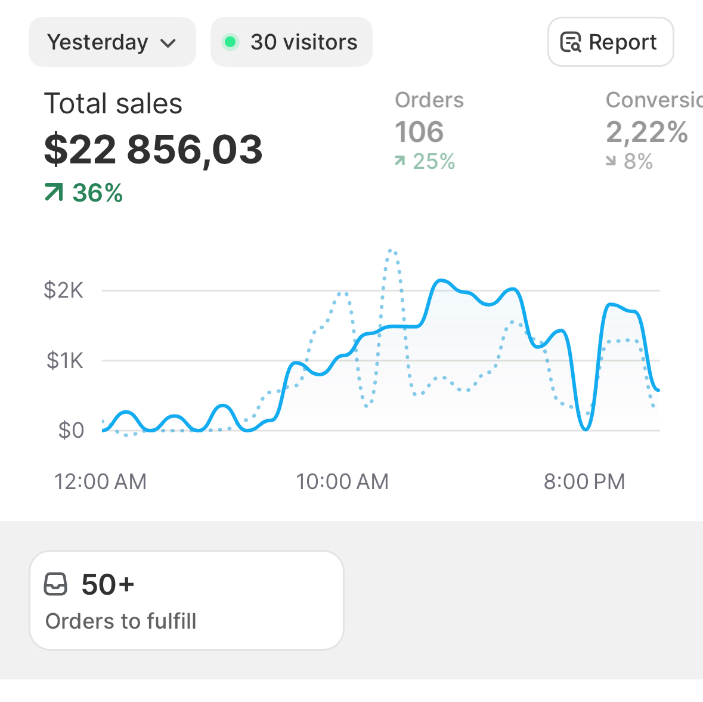This screenshot has height=702, width=703.
Task: Click the 10:00 AM point on chart axis
Action: (342, 481)
